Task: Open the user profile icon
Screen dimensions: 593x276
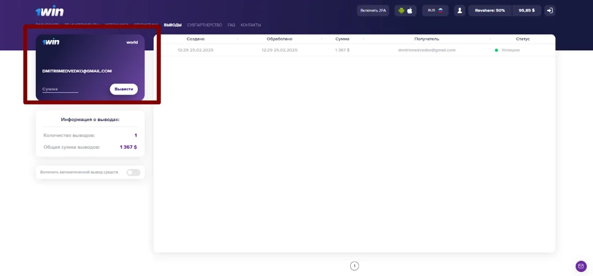Action: point(460,10)
